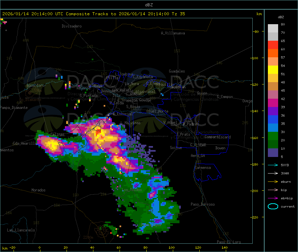Click the 'Divisadero' map label

[x=72, y=26]
